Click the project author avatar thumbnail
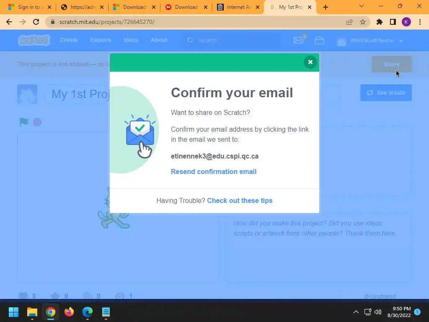 27,94
